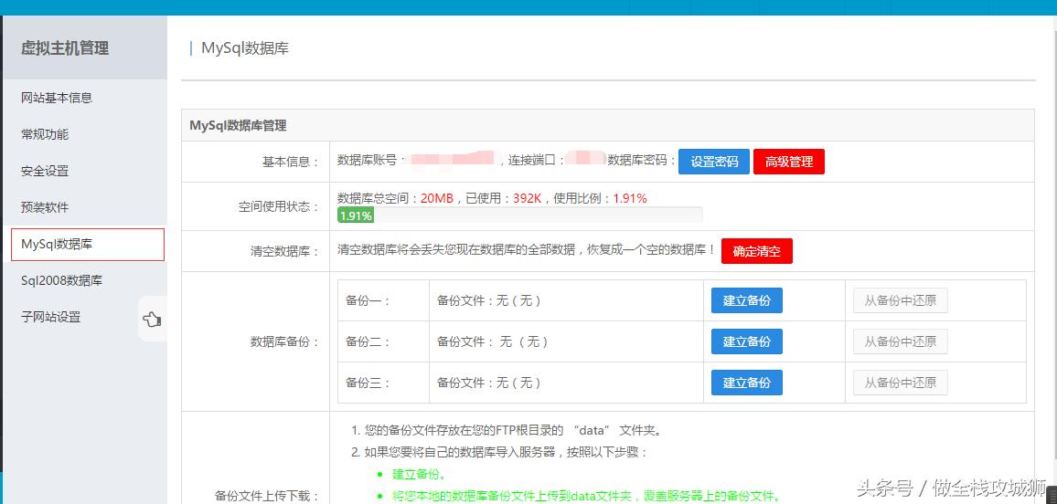The image size is (1057, 504).
Task: Click the 数据库密码 label
Action: point(641,161)
